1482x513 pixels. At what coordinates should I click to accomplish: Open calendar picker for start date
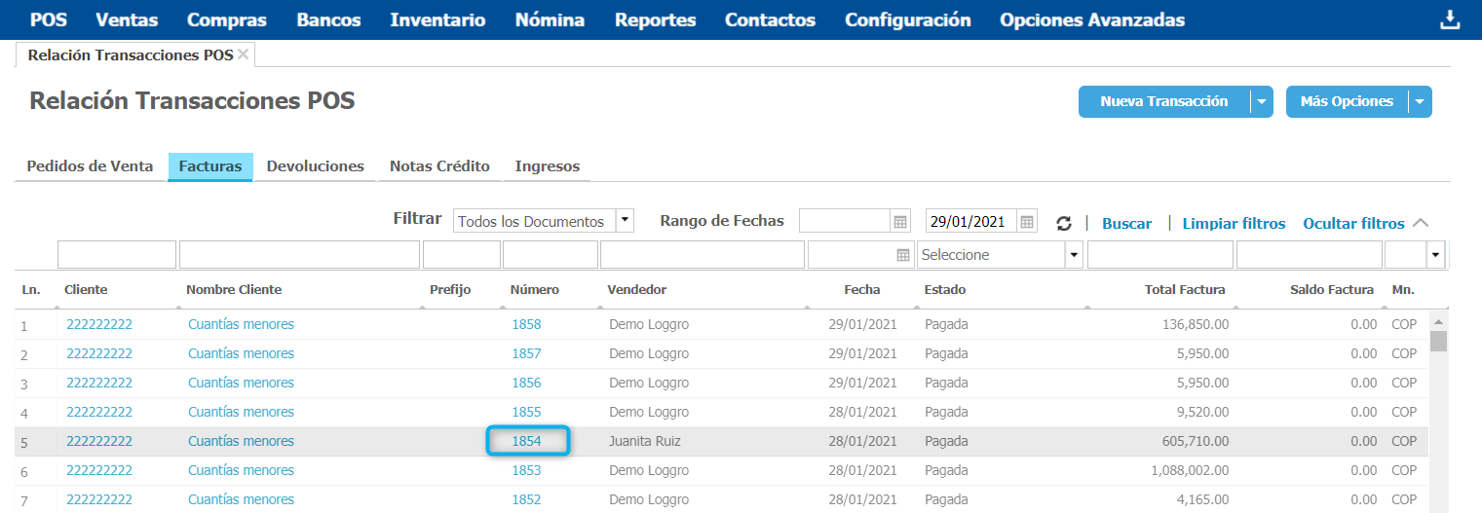pos(900,222)
